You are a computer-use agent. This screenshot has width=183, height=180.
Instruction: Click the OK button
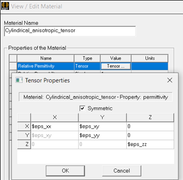click(65, 171)
